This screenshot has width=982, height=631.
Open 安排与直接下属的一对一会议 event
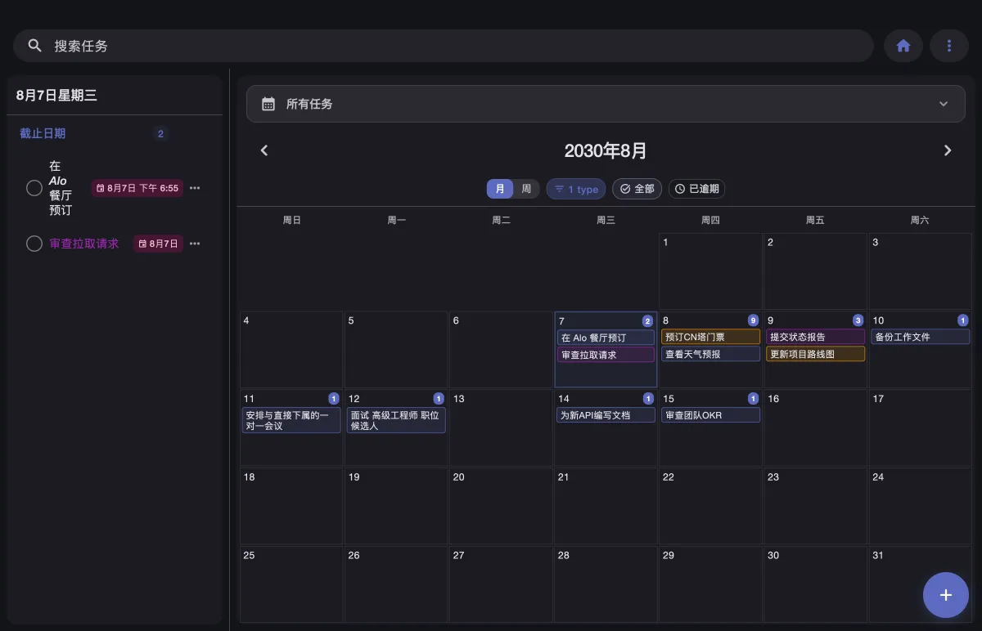pos(291,420)
